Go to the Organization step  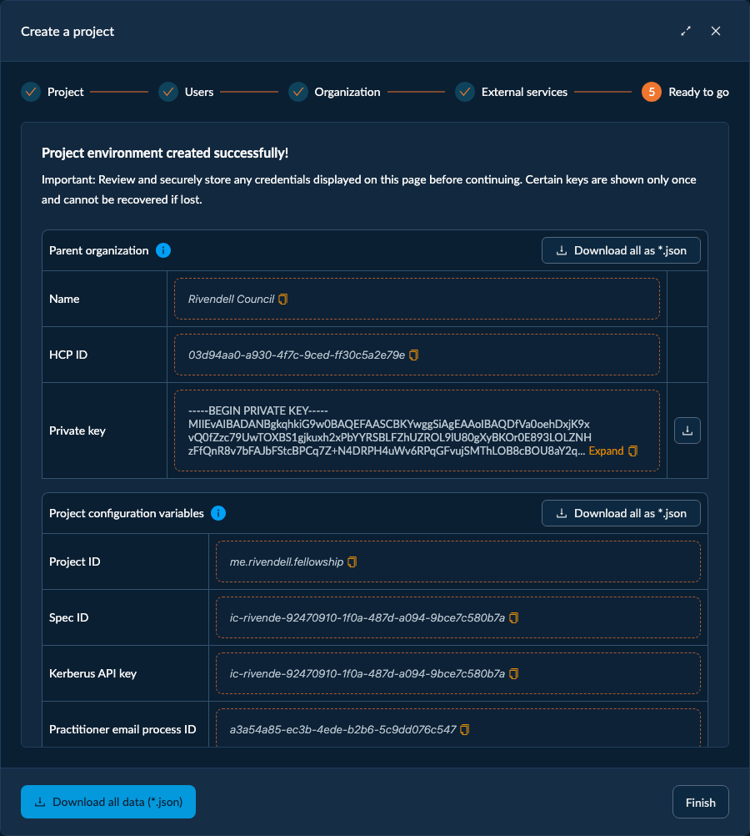(x=334, y=93)
